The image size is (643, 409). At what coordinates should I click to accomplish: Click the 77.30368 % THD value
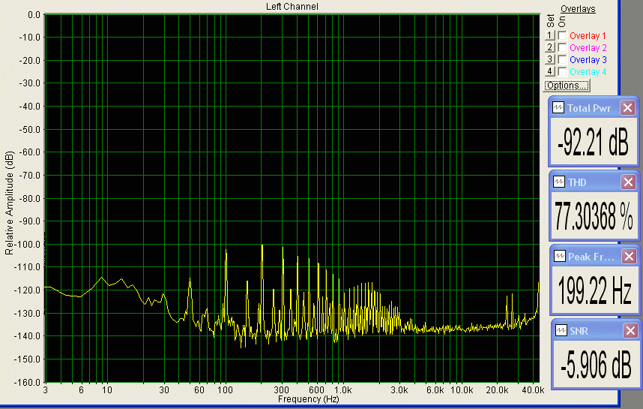point(594,216)
